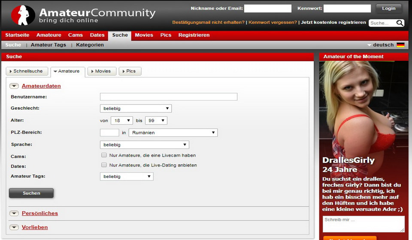Click the German flag icon
Screen dimensions: 412x240
coord(400,45)
